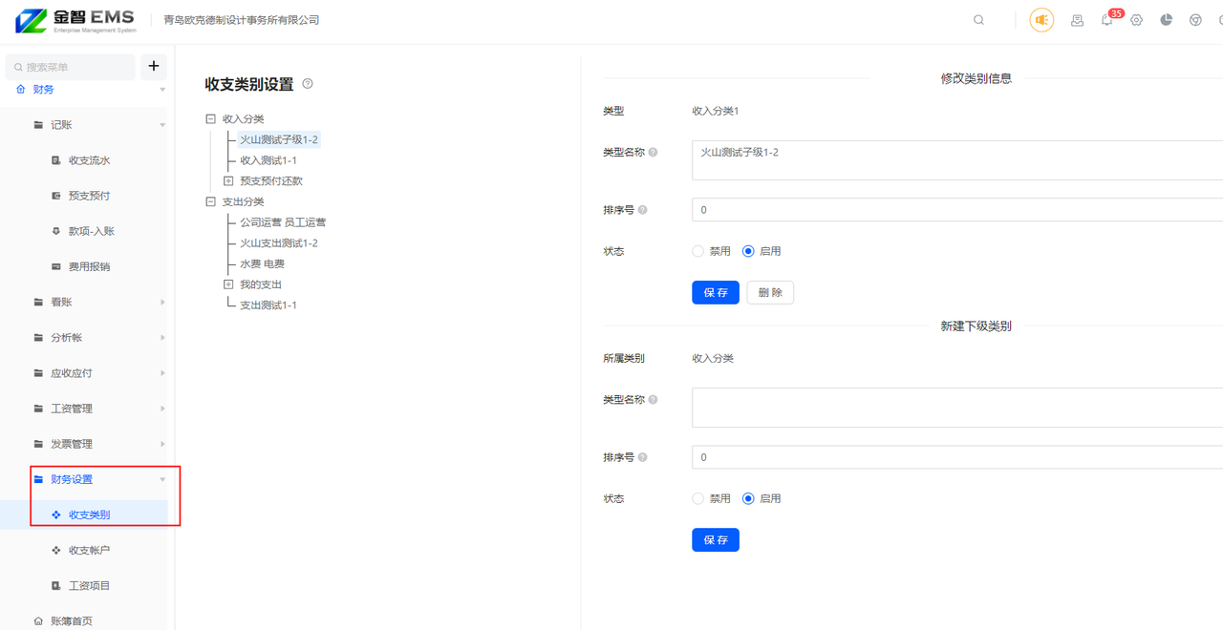Expand the 我的支出 tree node toggle

[x=228, y=284]
